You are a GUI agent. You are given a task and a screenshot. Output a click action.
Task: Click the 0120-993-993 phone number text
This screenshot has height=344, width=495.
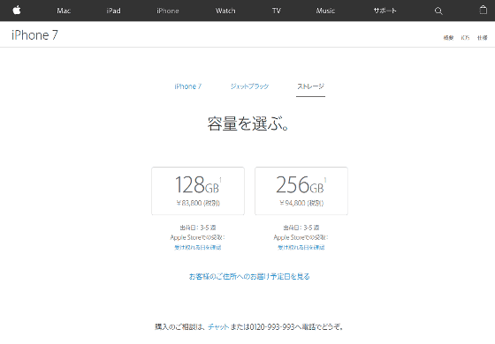[272, 326]
